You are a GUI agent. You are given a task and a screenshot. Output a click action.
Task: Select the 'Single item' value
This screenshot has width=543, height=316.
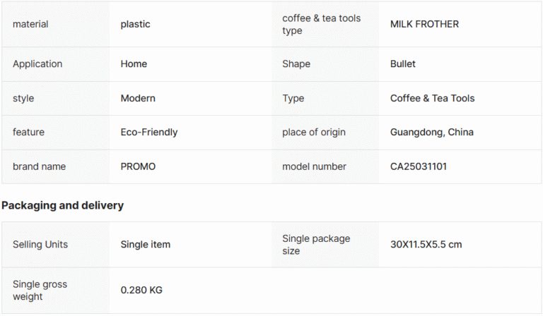146,245
